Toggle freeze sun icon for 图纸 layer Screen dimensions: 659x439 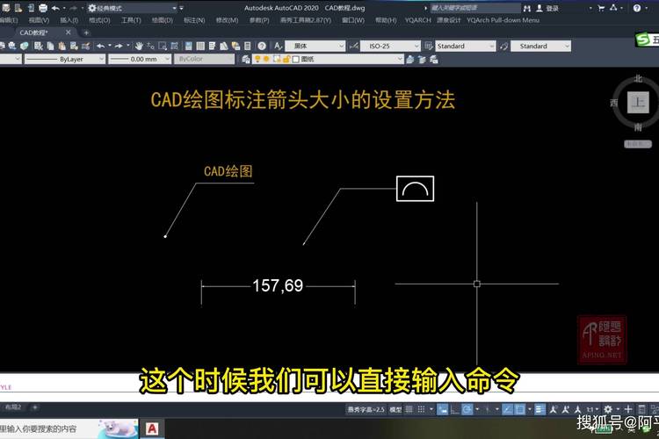tap(266, 59)
